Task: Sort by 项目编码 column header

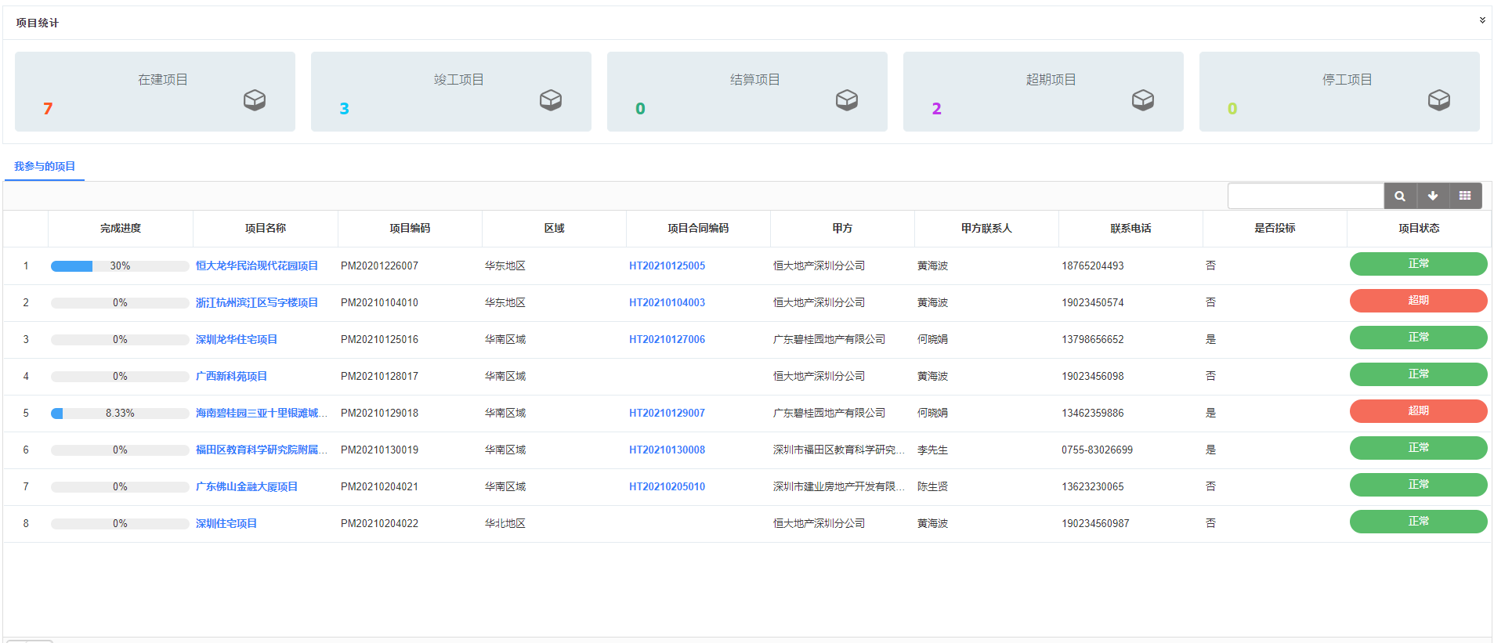Action: tap(410, 228)
